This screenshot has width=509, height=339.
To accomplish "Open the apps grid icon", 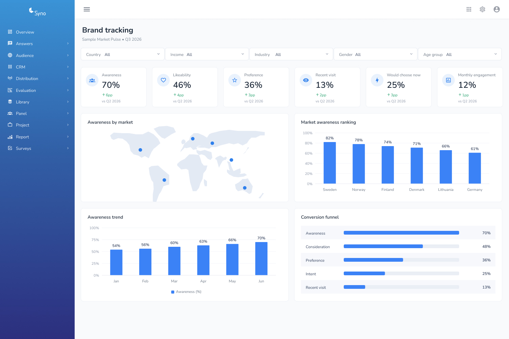I will (469, 9).
